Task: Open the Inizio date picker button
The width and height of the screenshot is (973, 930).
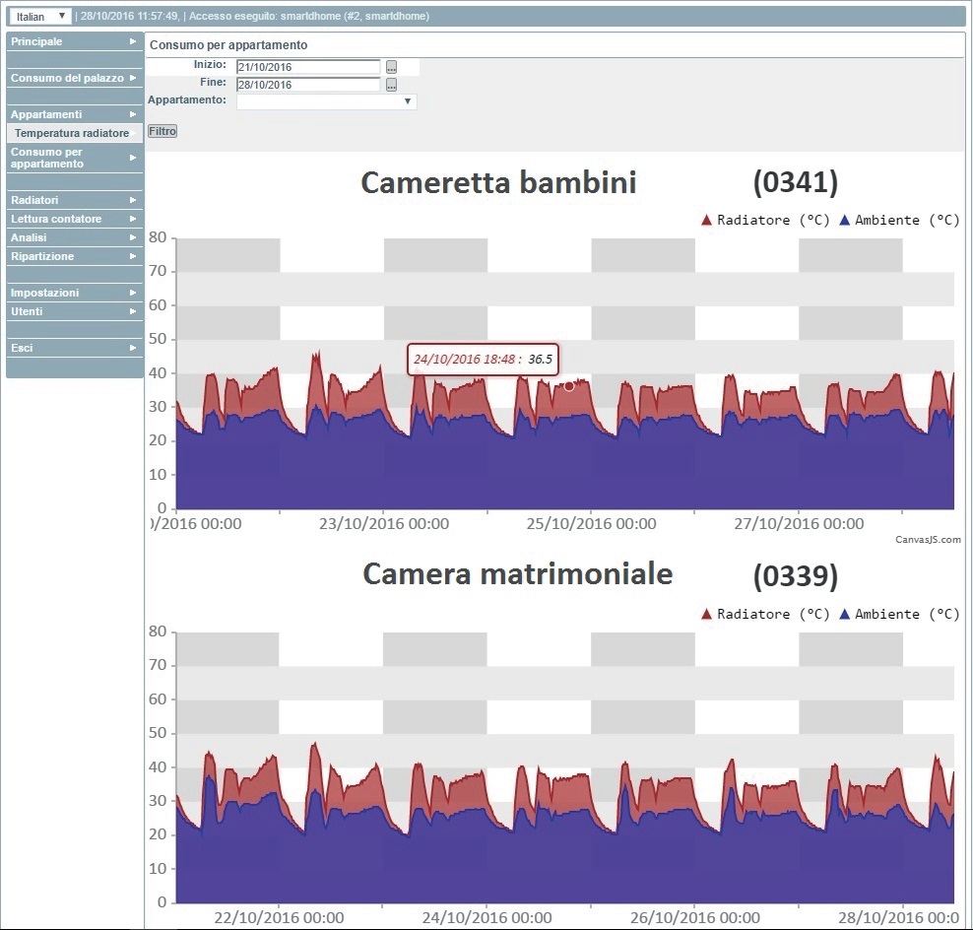Action: tap(391, 67)
